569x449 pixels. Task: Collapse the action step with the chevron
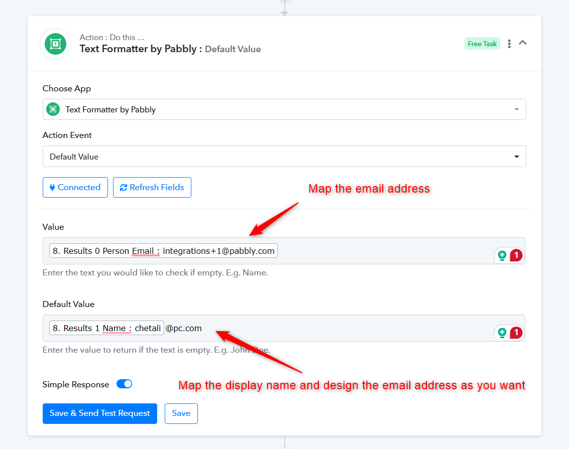[x=523, y=43]
